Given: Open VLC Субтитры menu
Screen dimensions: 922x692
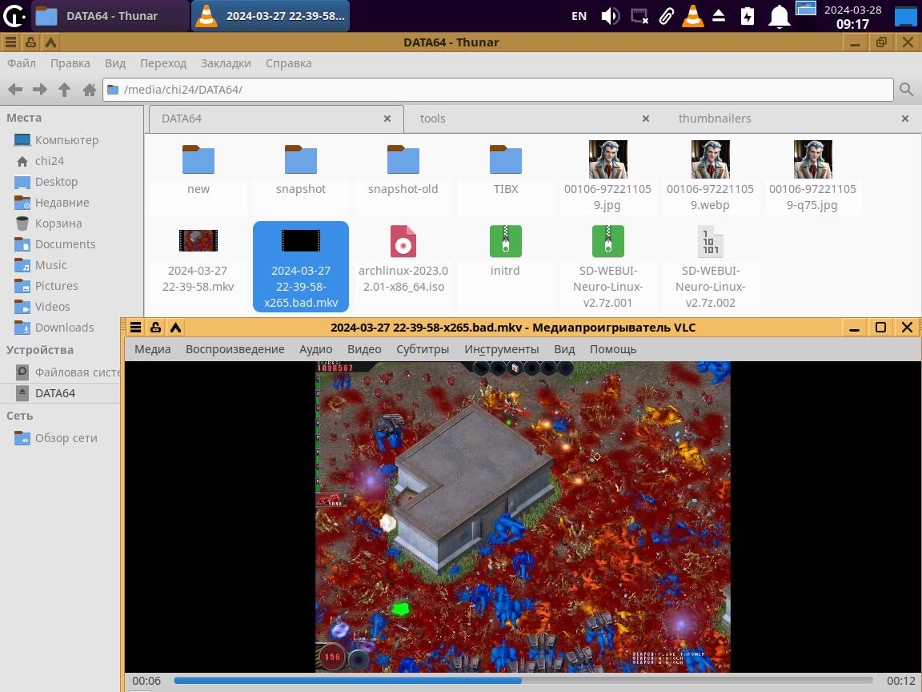Looking at the screenshot, I should coord(423,349).
